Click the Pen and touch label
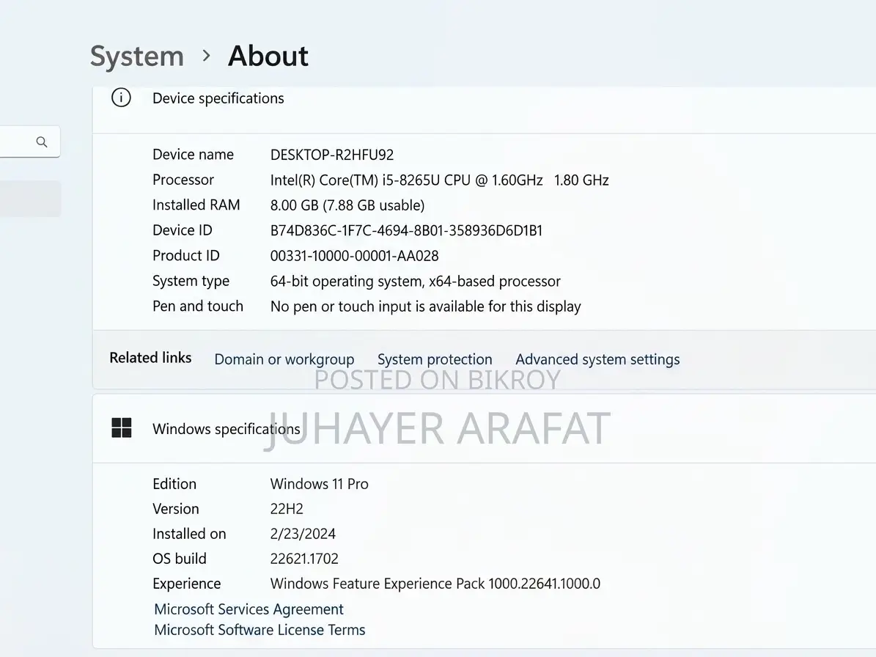This screenshot has height=657, width=876. pyautogui.click(x=198, y=307)
